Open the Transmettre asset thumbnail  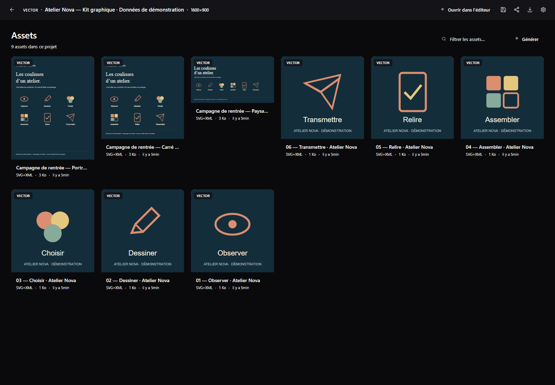click(x=322, y=98)
